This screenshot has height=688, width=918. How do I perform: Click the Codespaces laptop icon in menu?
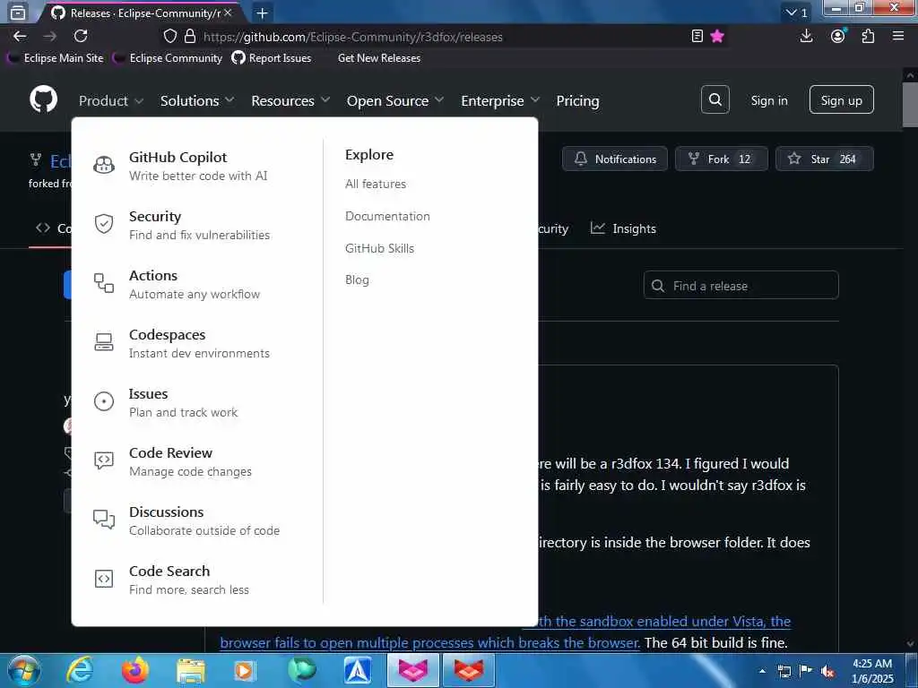coord(104,341)
